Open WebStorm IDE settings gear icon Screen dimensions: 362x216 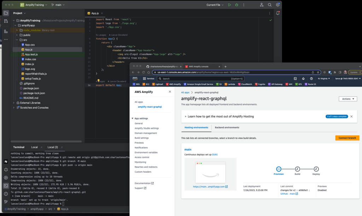point(278,5)
